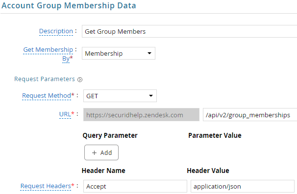
Task: Click the 'Account Group Membership Data' heading
Action: tap(69, 5)
